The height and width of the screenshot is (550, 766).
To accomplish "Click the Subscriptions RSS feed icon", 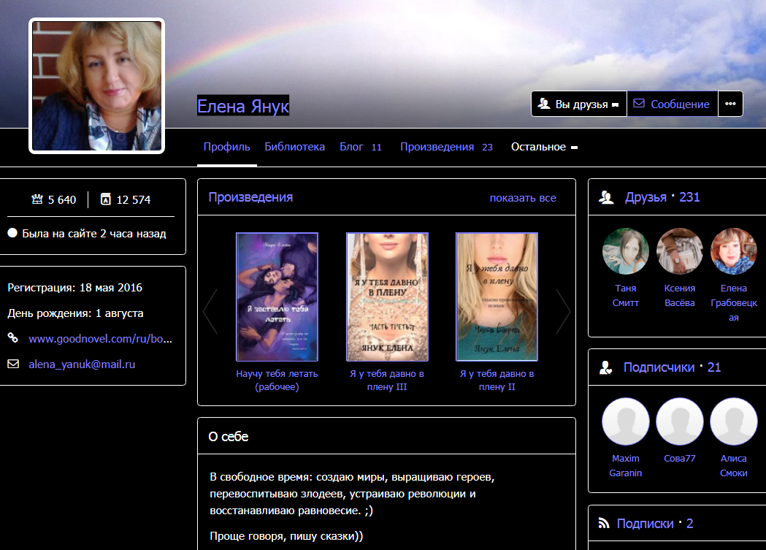I will 604,523.
